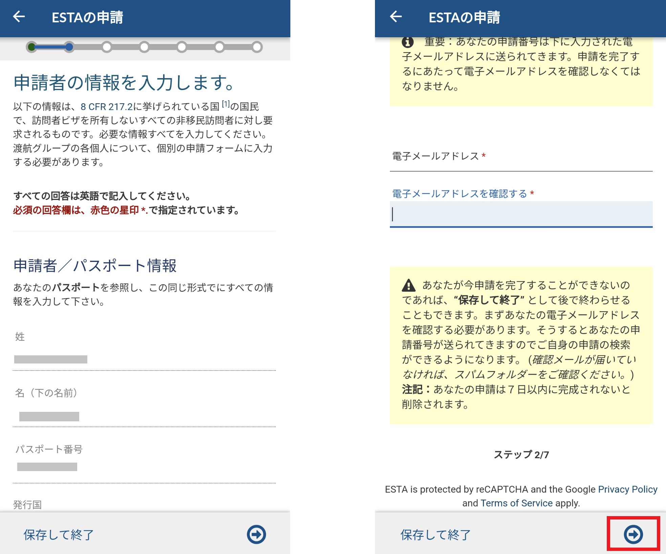Screen dimensions: 666x554
Task: Click the ESTAの申請 title on left screen
Action: point(87,17)
